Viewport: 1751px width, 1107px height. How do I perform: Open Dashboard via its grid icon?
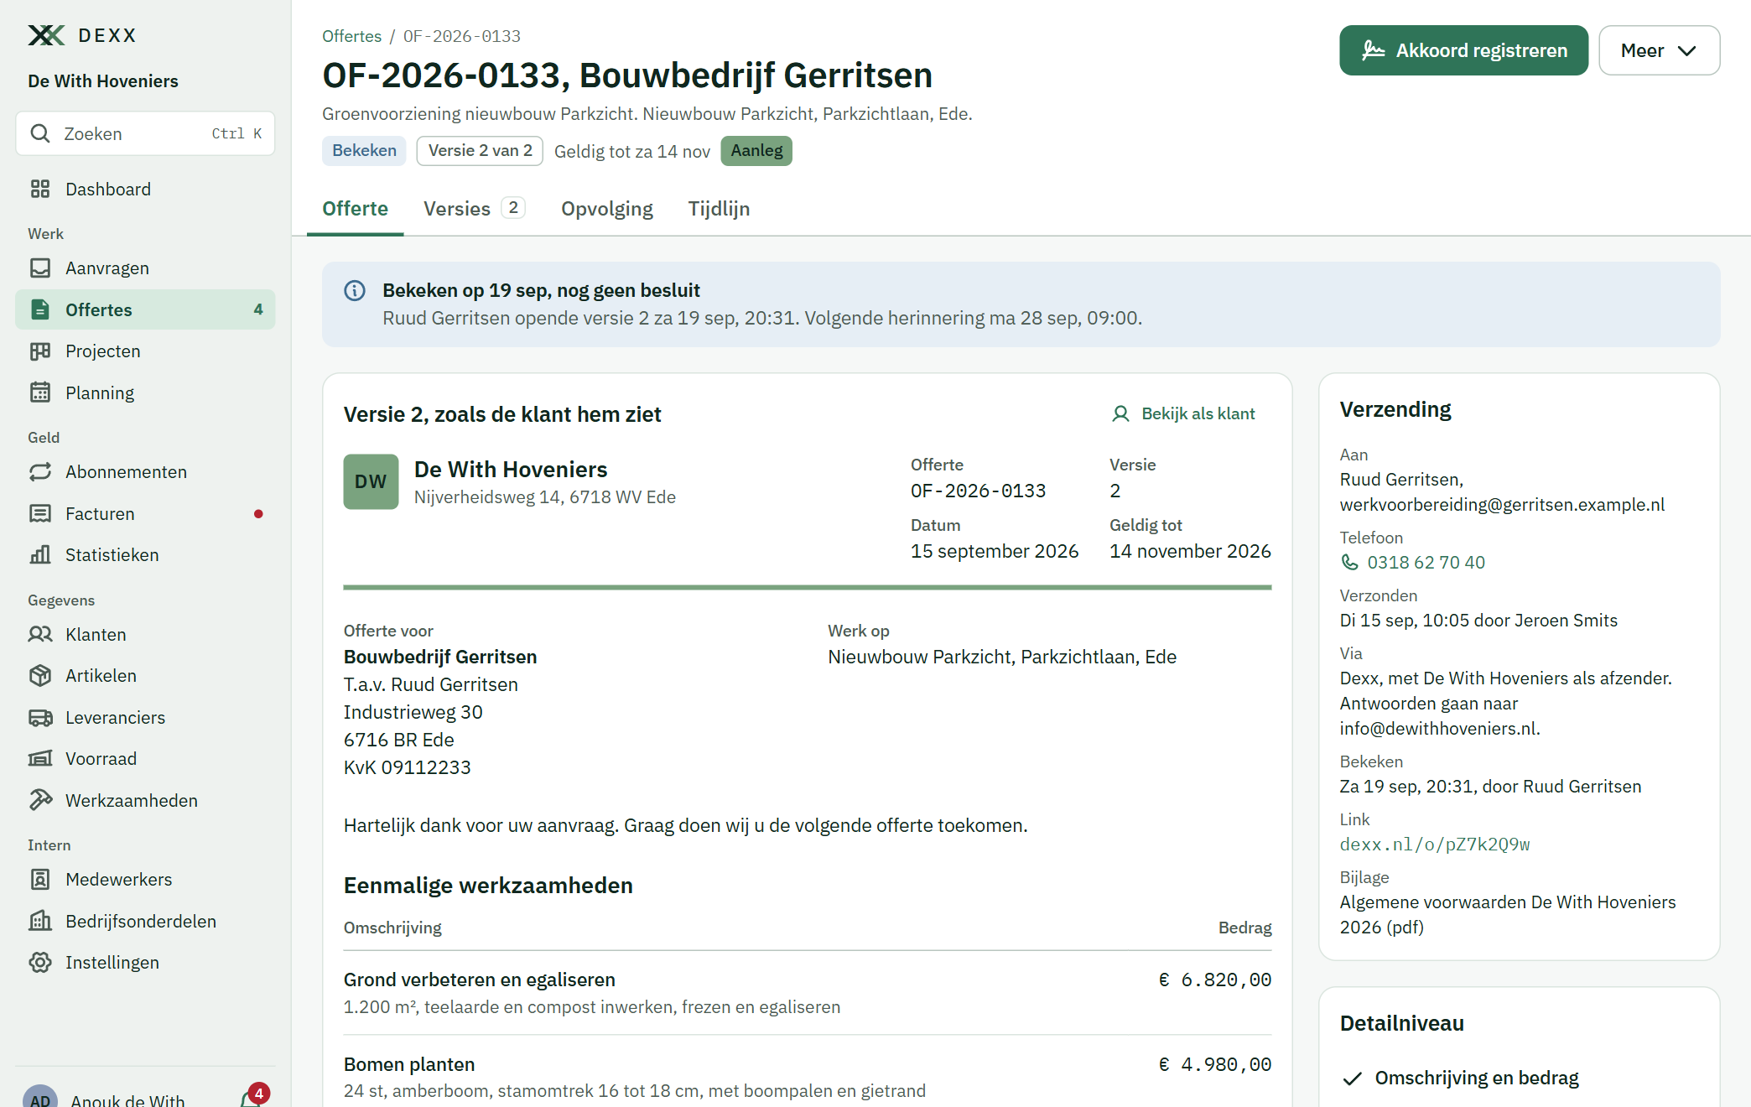point(39,189)
